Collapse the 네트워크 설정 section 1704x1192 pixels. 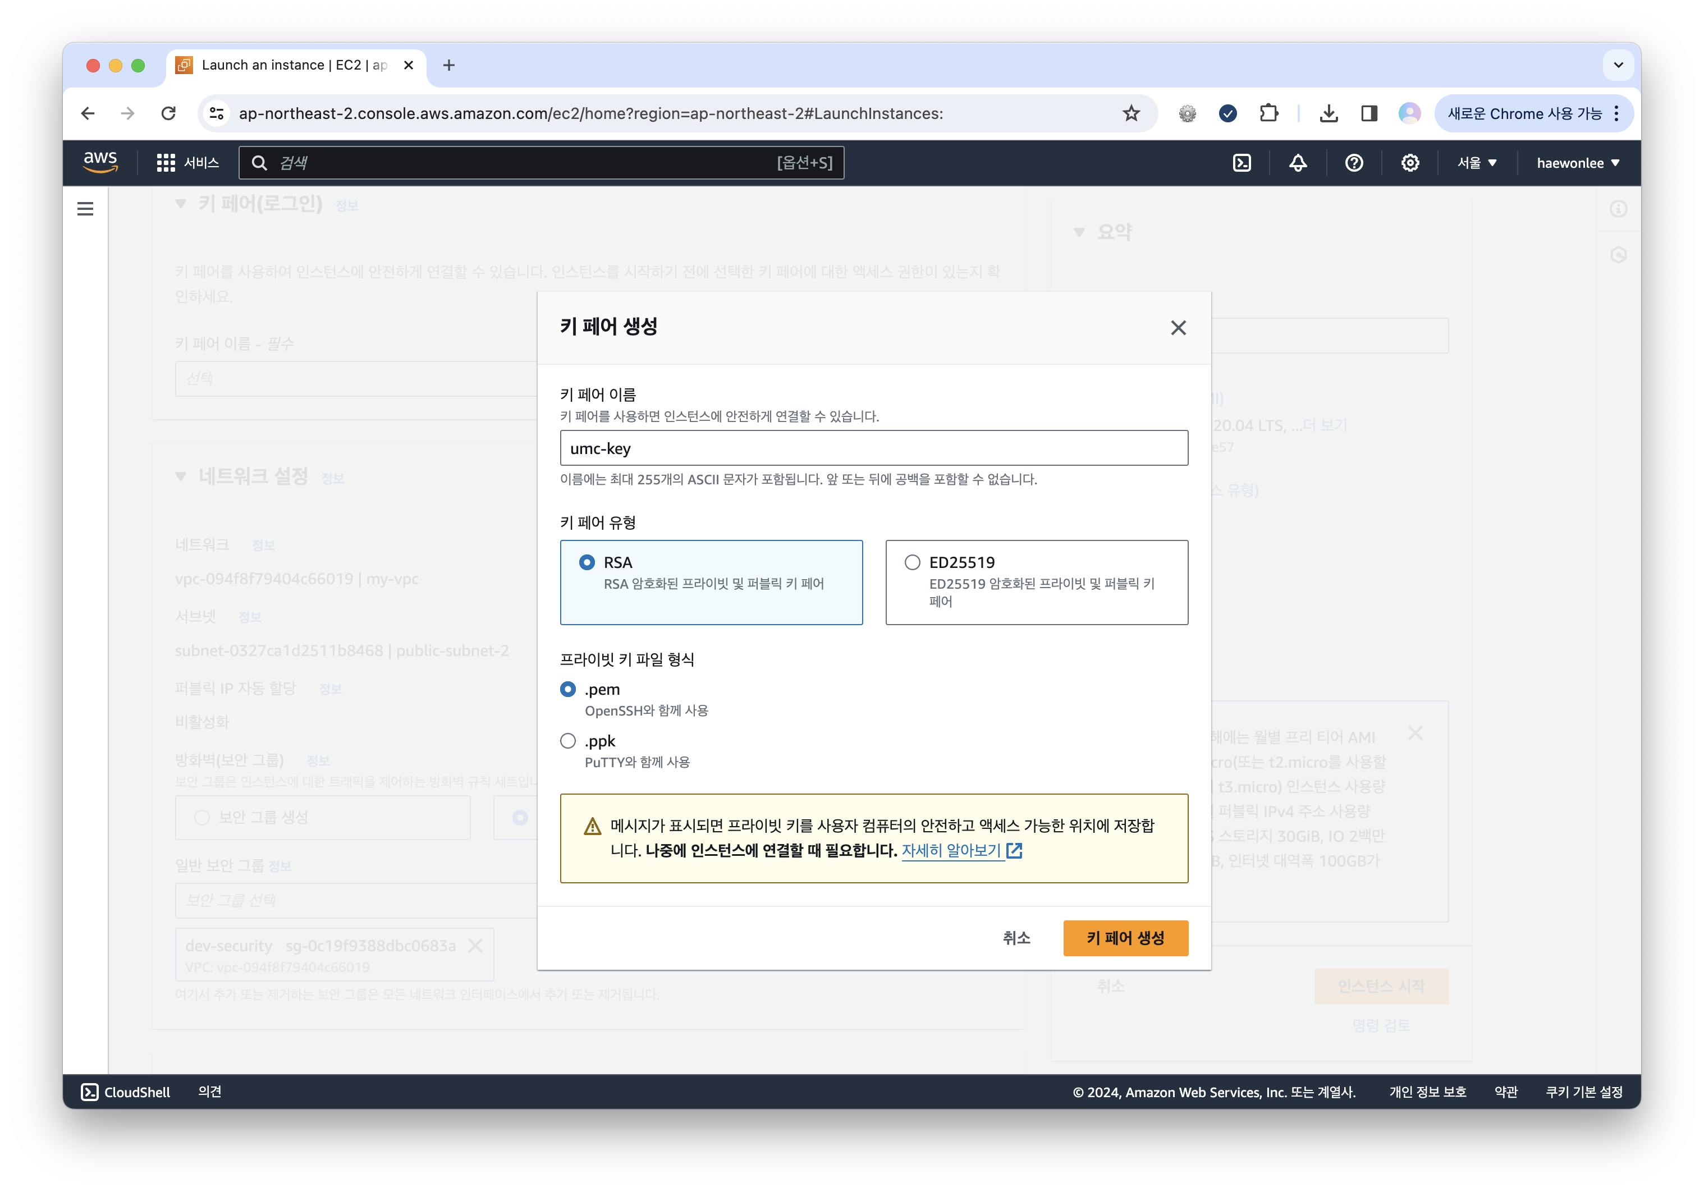point(180,477)
